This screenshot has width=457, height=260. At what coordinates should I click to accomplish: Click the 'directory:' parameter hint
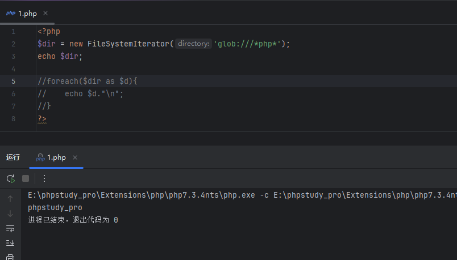click(193, 44)
